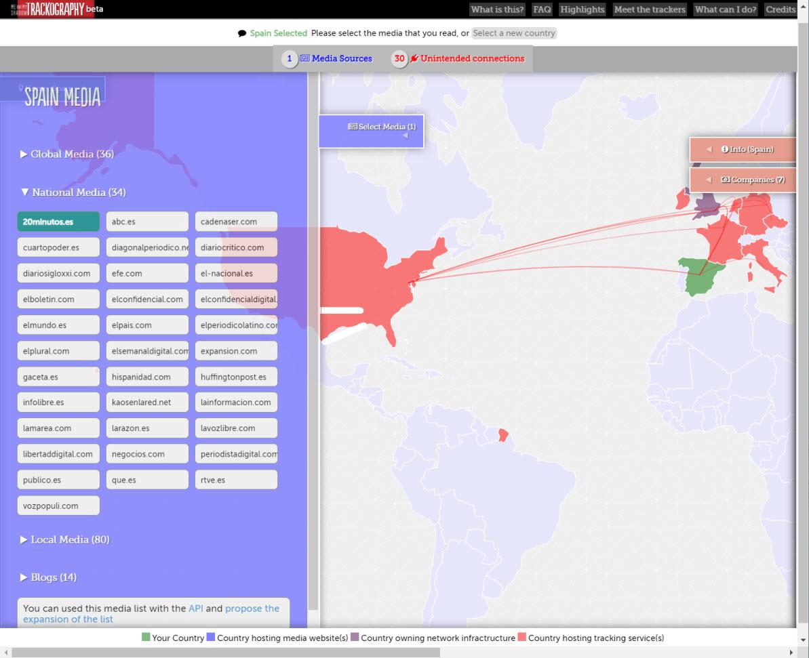The width and height of the screenshot is (809, 658).
Task: Open the FAQ menu item
Action: (x=542, y=9)
